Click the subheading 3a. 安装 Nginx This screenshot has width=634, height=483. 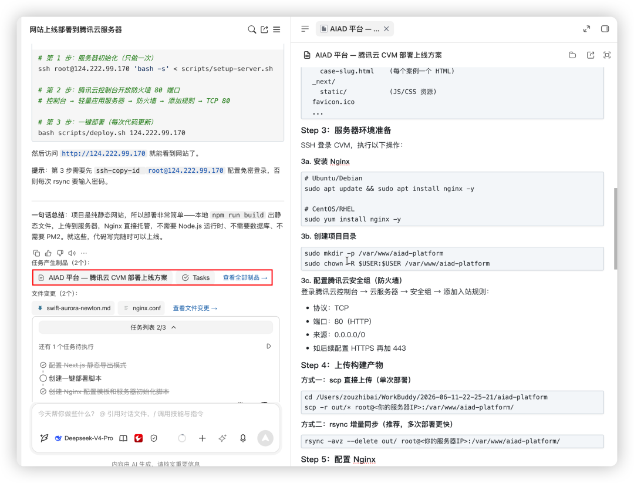(x=325, y=162)
